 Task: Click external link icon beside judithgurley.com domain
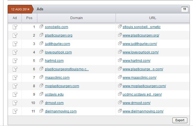point(41,44)
